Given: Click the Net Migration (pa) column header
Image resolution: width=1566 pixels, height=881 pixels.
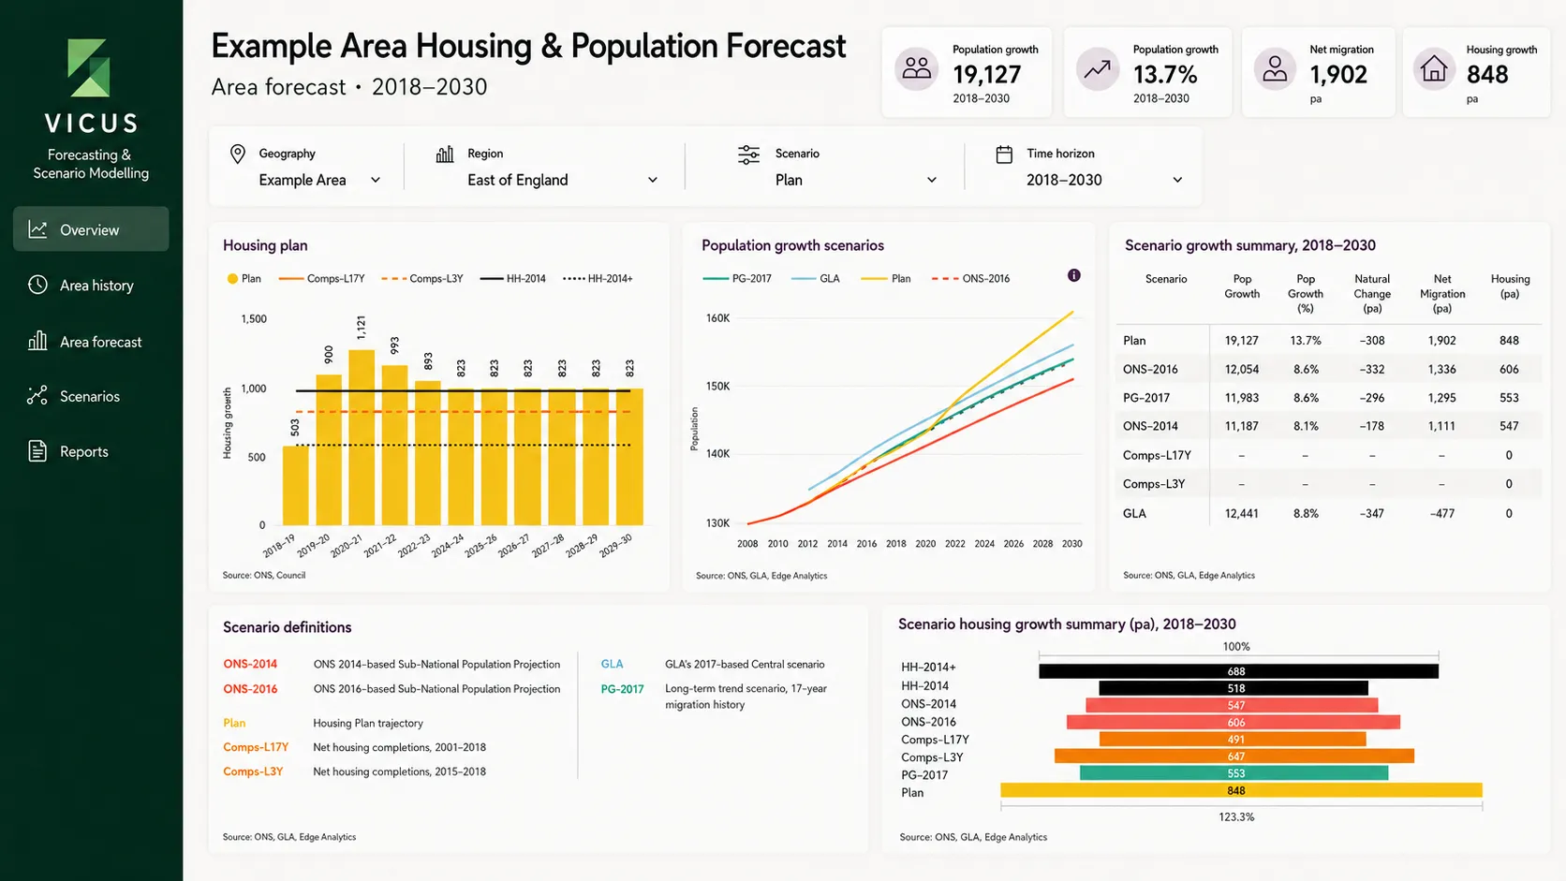Looking at the screenshot, I should (x=1441, y=293).
